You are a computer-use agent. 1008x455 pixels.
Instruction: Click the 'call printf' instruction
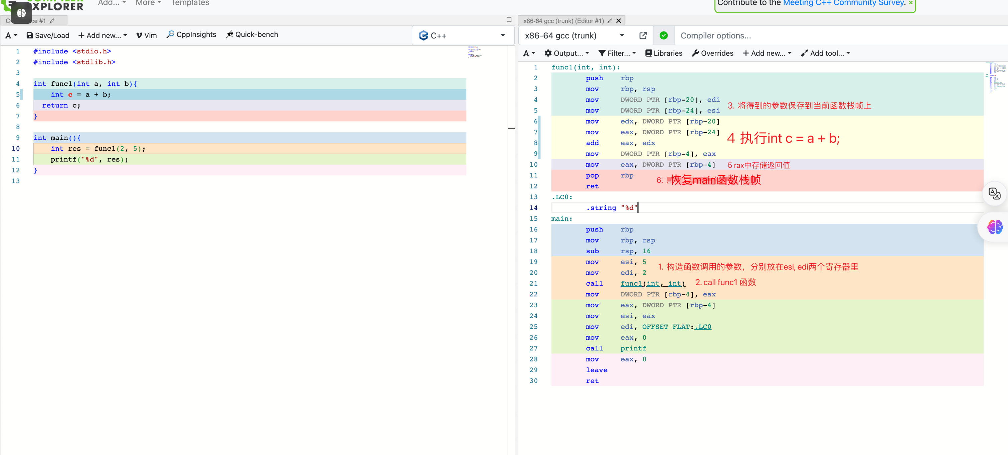point(616,348)
